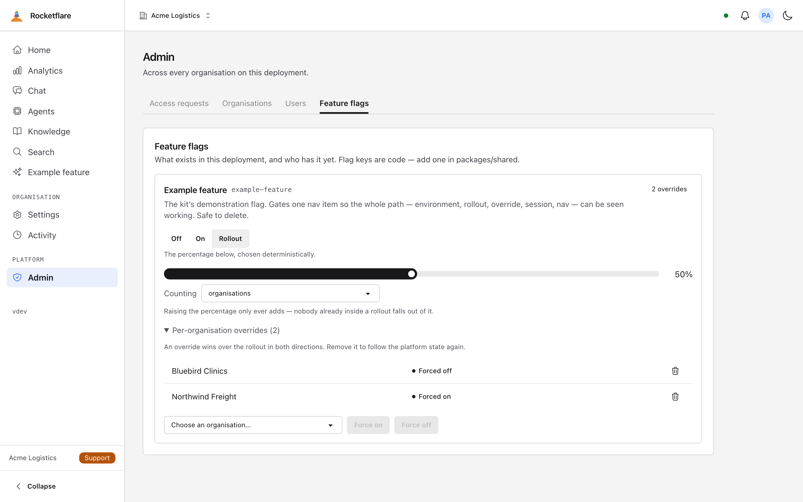Open the Knowledge section
Screen dimensions: 803x502
(62, 131)
